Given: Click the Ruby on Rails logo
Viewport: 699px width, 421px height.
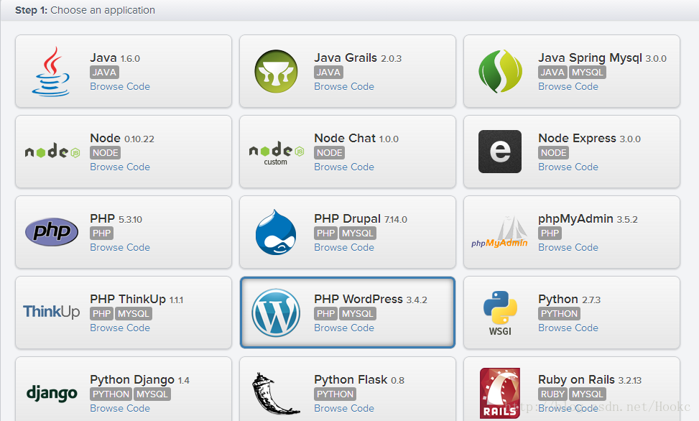Looking at the screenshot, I should pyautogui.click(x=500, y=393).
